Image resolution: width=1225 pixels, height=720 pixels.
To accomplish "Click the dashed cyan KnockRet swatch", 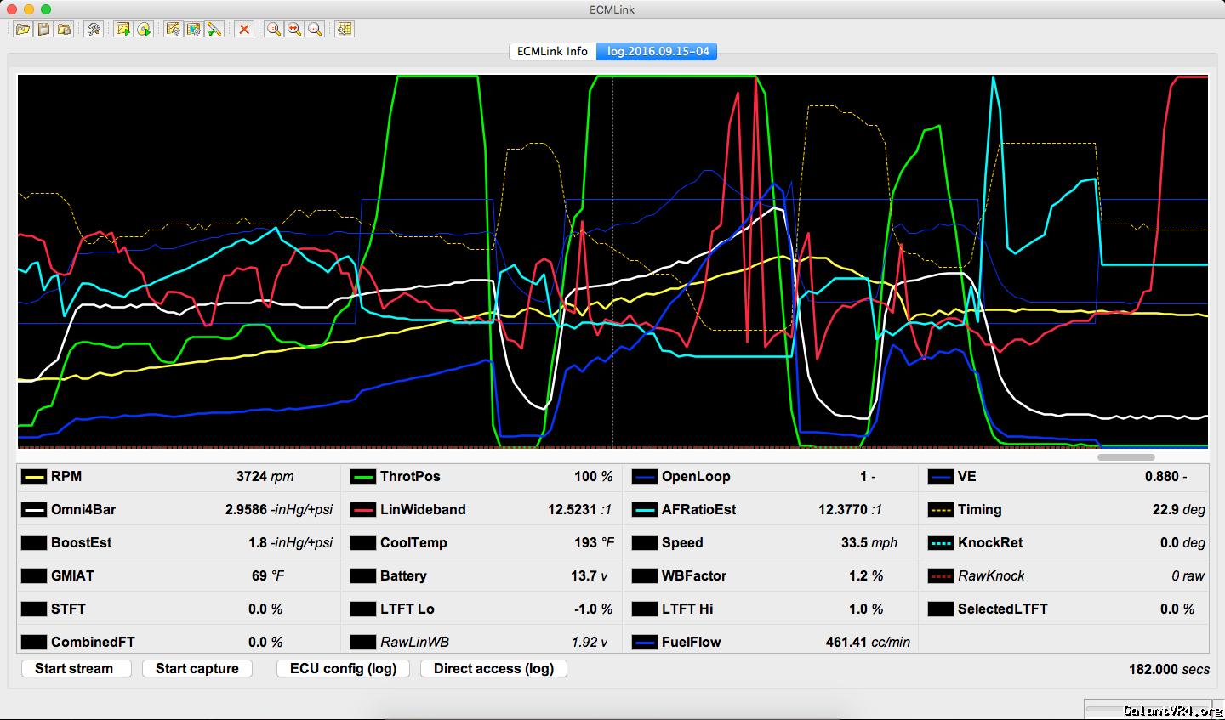I will [x=941, y=543].
